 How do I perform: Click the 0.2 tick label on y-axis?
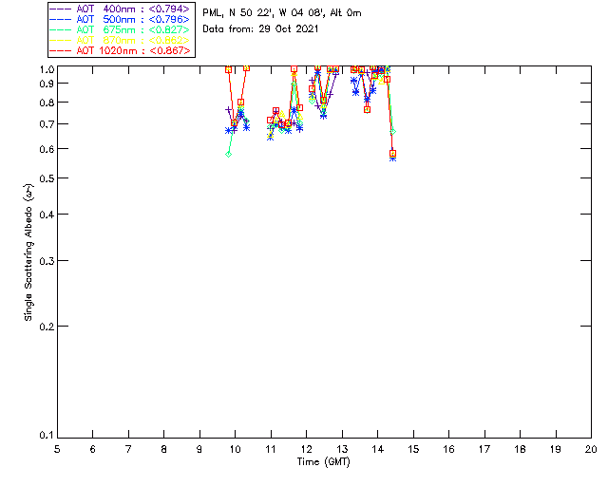pos(45,327)
